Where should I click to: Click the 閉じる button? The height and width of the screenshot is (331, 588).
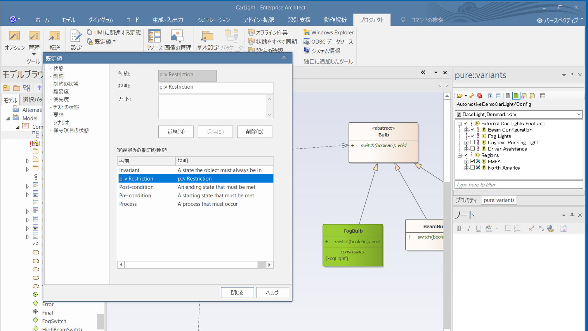[237, 293]
